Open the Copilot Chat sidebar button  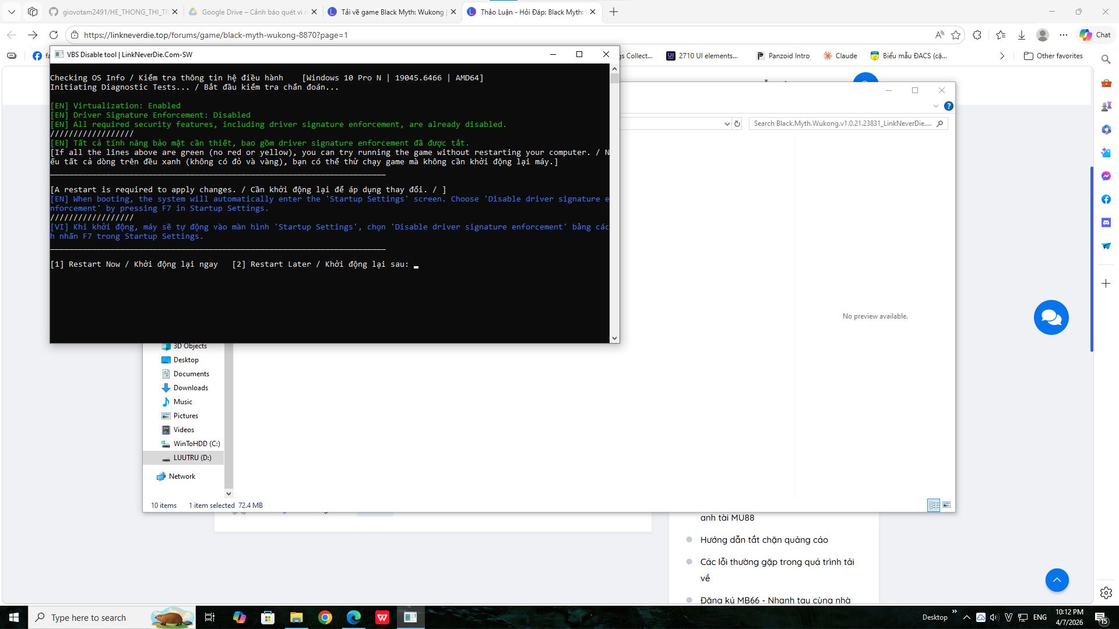pos(1095,35)
